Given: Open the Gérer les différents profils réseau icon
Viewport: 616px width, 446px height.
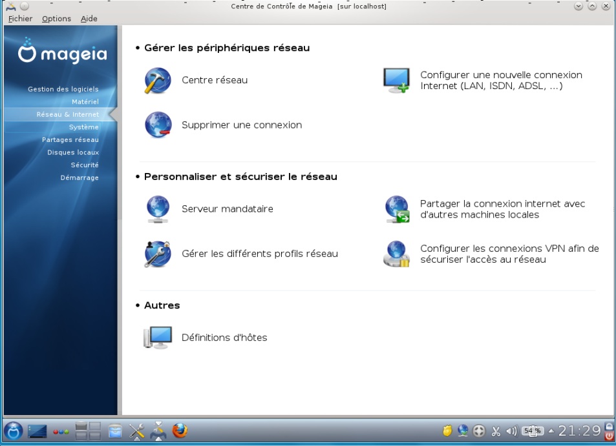Looking at the screenshot, I should pos(158,254).
